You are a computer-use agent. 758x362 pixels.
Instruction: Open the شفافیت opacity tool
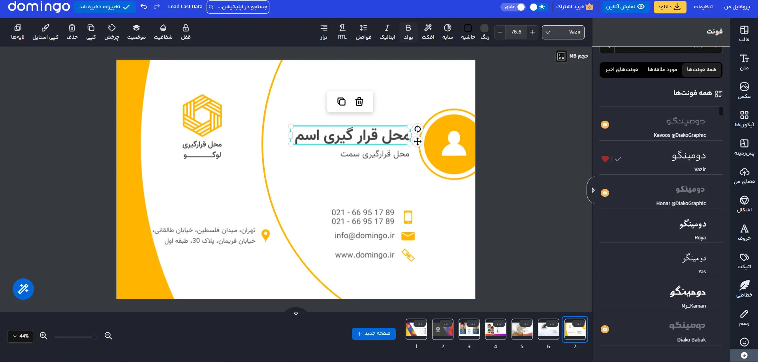163,32
